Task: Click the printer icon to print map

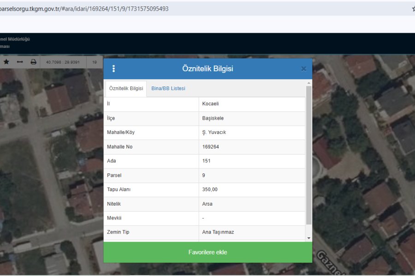Action: pyautogui.click(x=33, y=62)
